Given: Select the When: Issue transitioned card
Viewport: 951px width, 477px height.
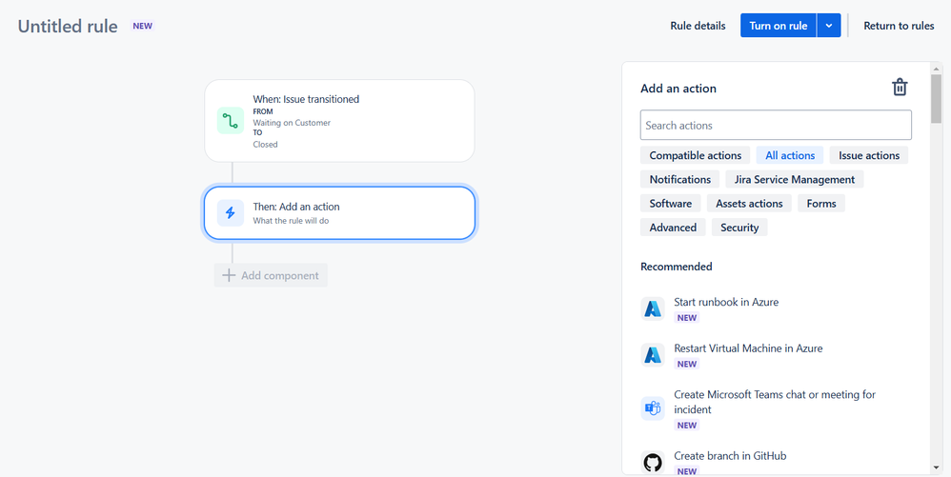Looking at the screenshot, I should 339,121.
